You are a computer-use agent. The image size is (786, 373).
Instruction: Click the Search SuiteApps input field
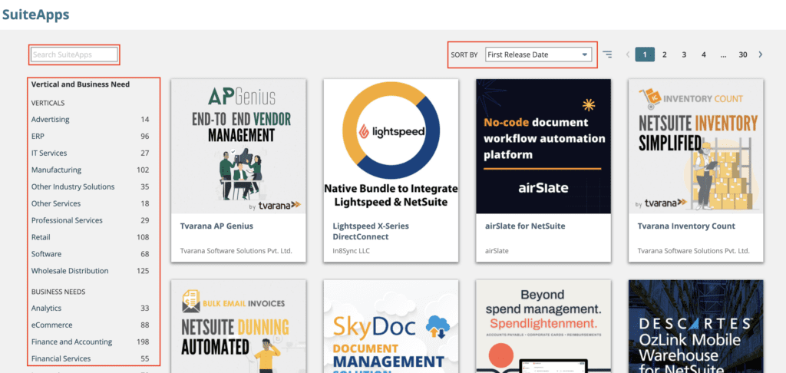74,54
